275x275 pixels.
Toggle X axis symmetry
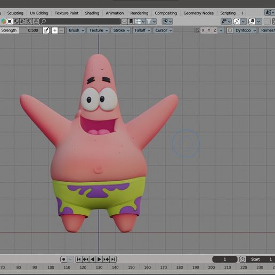[x=203, y=30]
